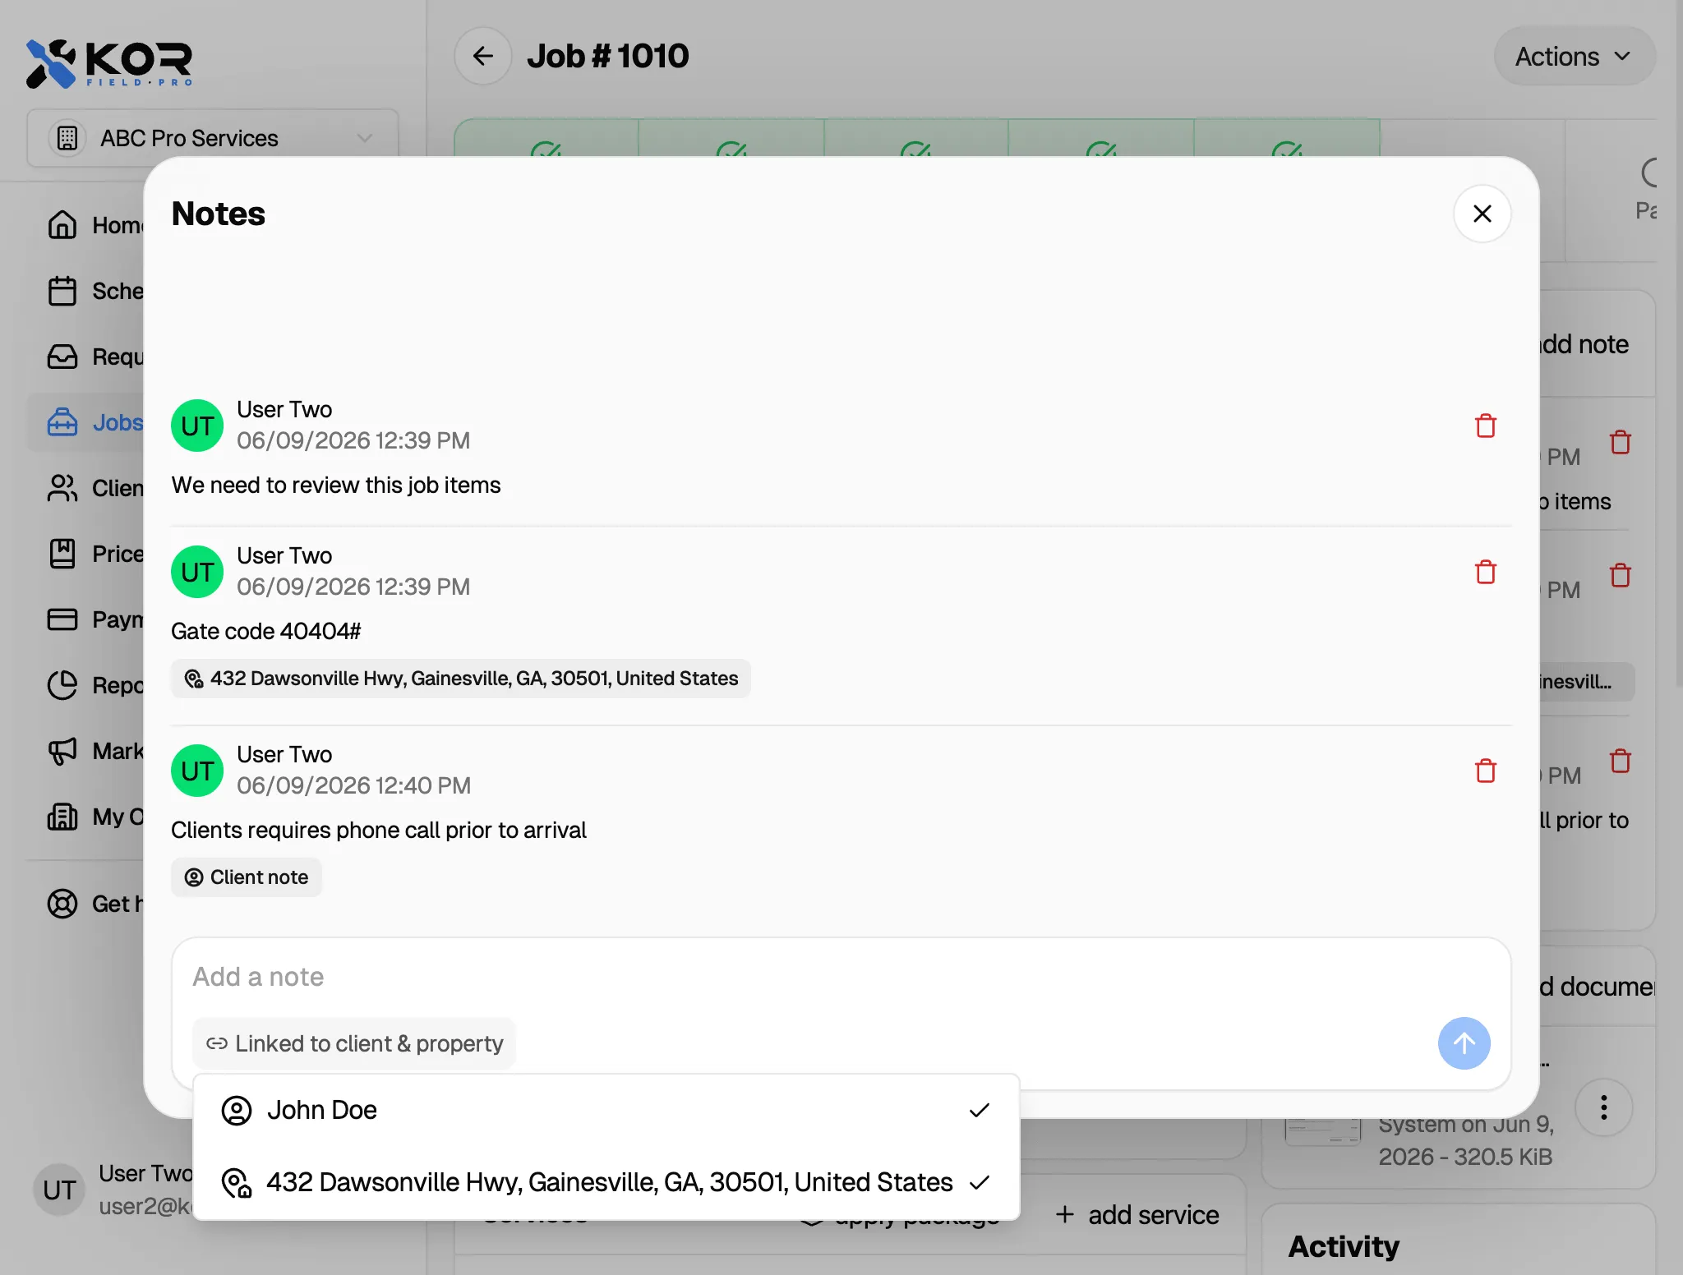Screen dimensions: 1683x1275
Task: Go back with the arrow next to Job # 1010
Action: click(x=483, y=56)
